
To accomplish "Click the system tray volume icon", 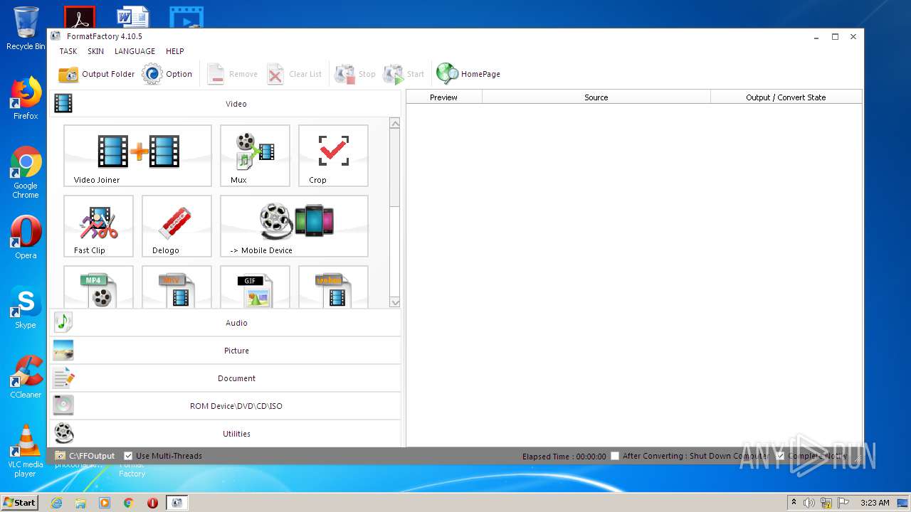I will point(809,503).
